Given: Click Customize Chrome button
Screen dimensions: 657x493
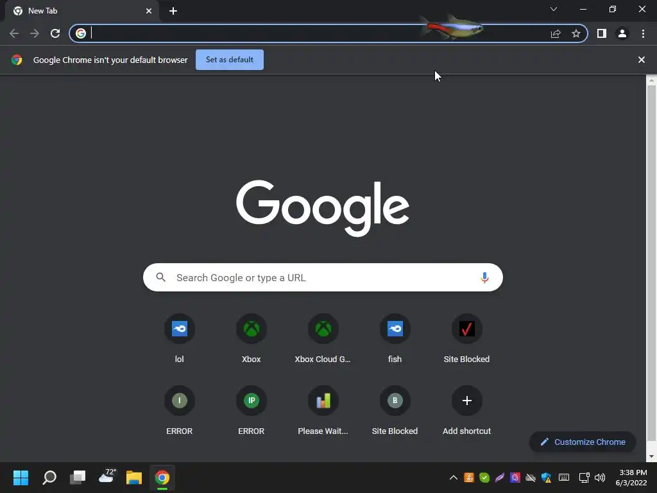Looking at the screenshot, I should click(x=583, y=442).
